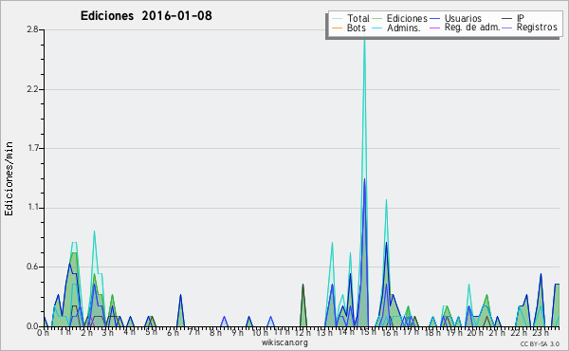Click the wikiscan.org source label
This screenshot has height=351, width=569.
(284, 342)
